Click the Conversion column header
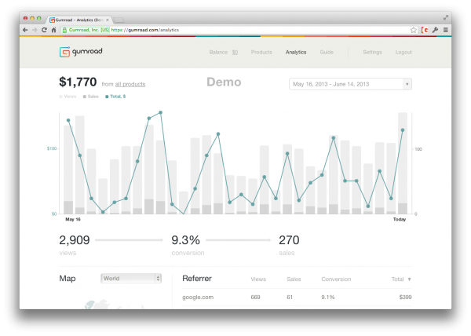This screenshot has width=471, height=336. (x=336, y=279)
